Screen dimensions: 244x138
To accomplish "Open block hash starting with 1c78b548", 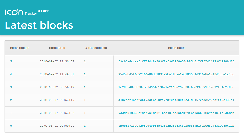I will pyautogui.click(x=176, y=87).
